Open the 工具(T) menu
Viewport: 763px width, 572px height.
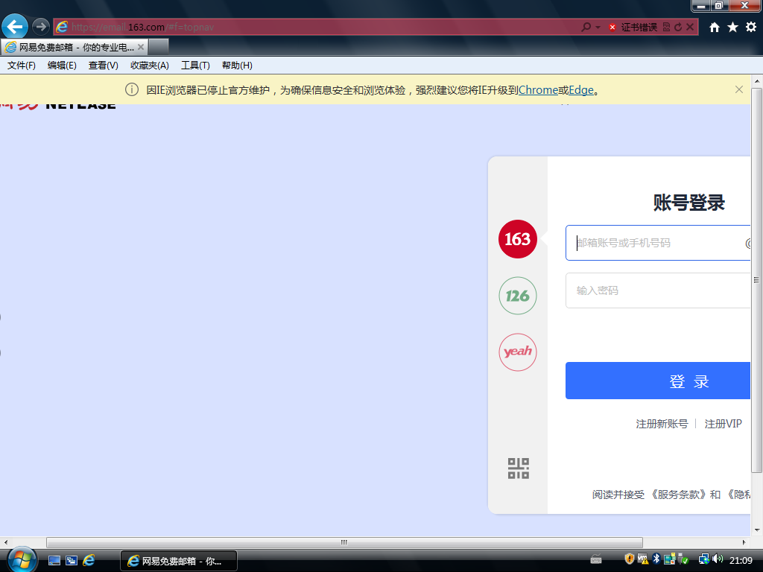pos(195,66)
